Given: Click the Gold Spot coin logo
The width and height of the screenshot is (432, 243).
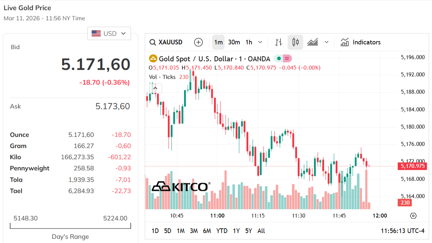Looking at the screenshot, I should 153,58.
